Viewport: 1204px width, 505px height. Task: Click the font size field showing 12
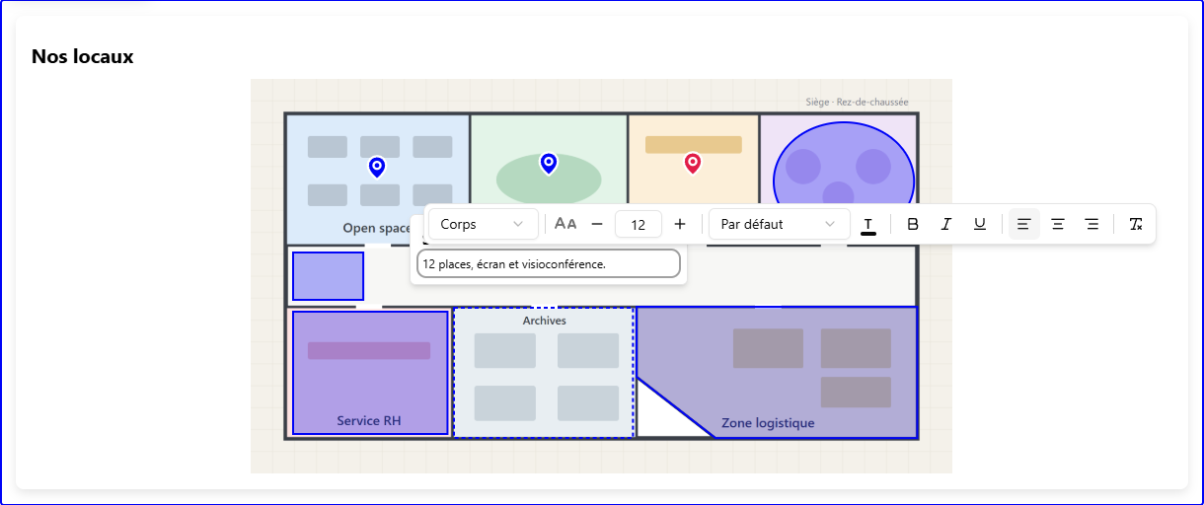coord(639,224)
